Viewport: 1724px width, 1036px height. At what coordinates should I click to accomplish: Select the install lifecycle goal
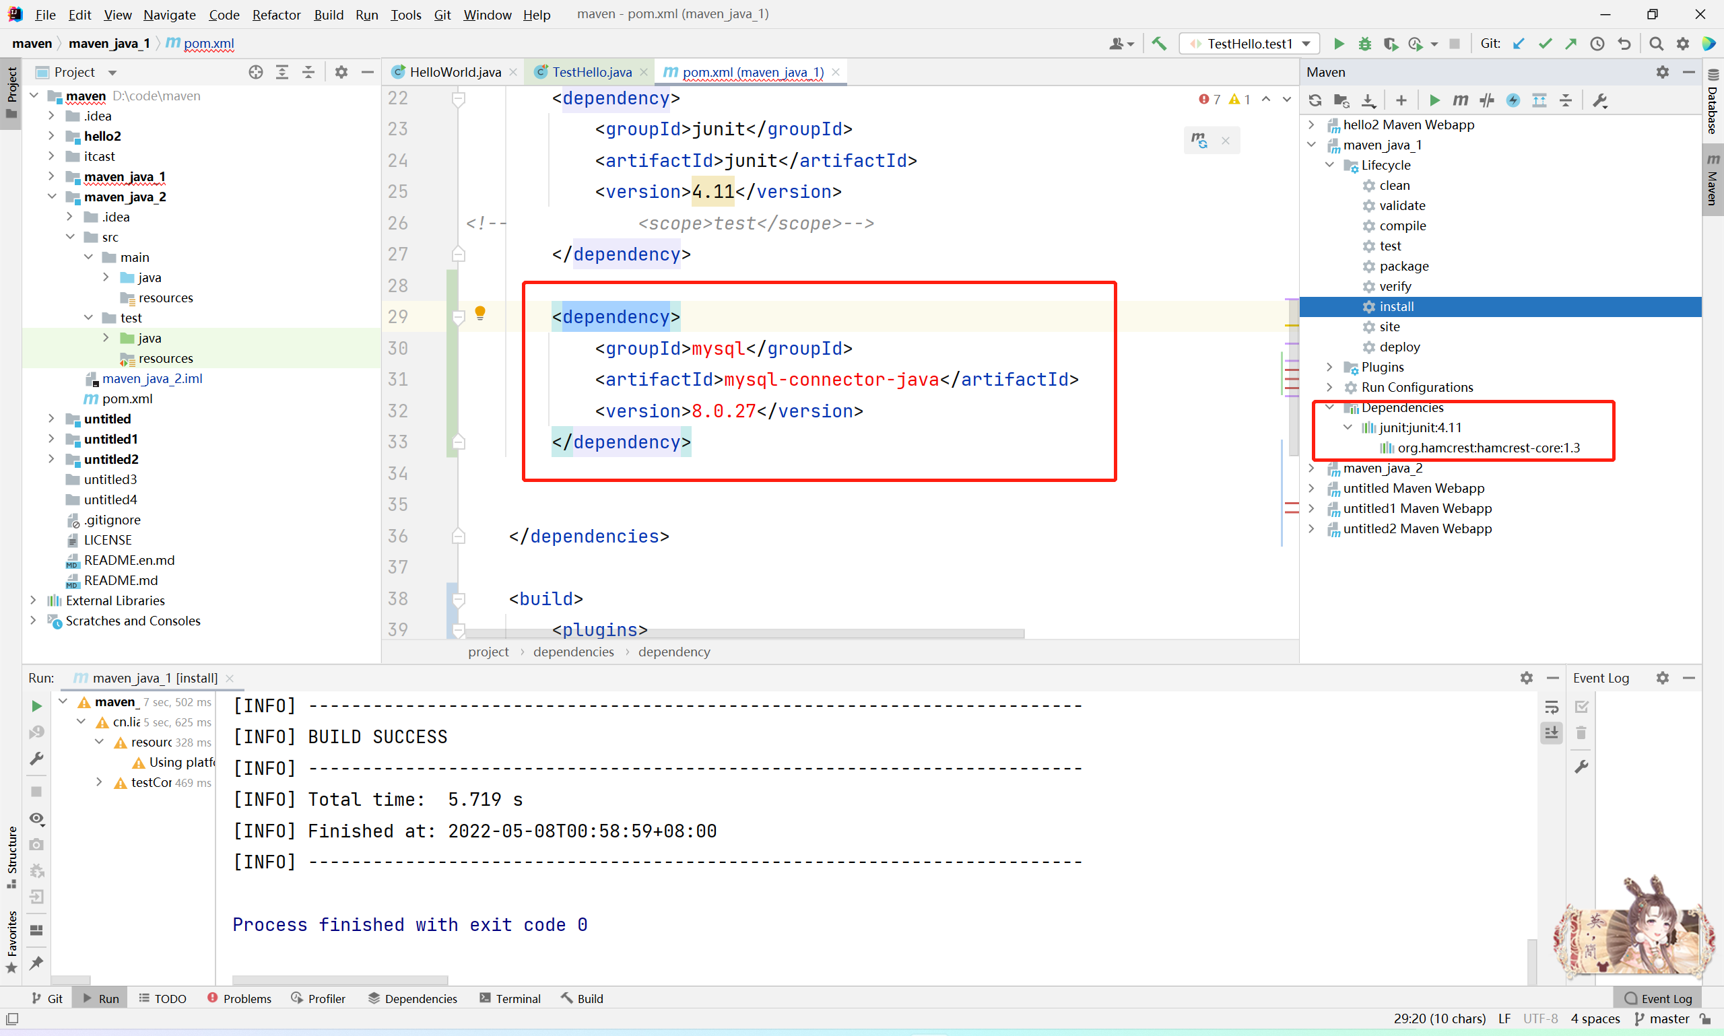point(1396,306)
